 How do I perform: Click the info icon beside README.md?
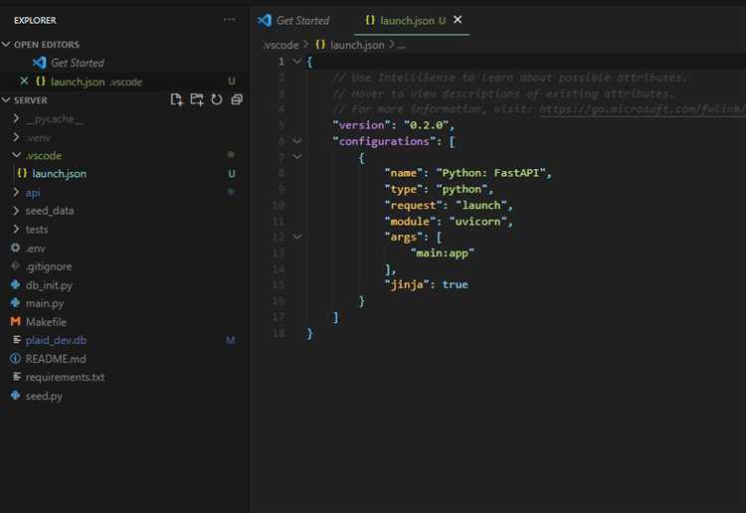[15, 359]
